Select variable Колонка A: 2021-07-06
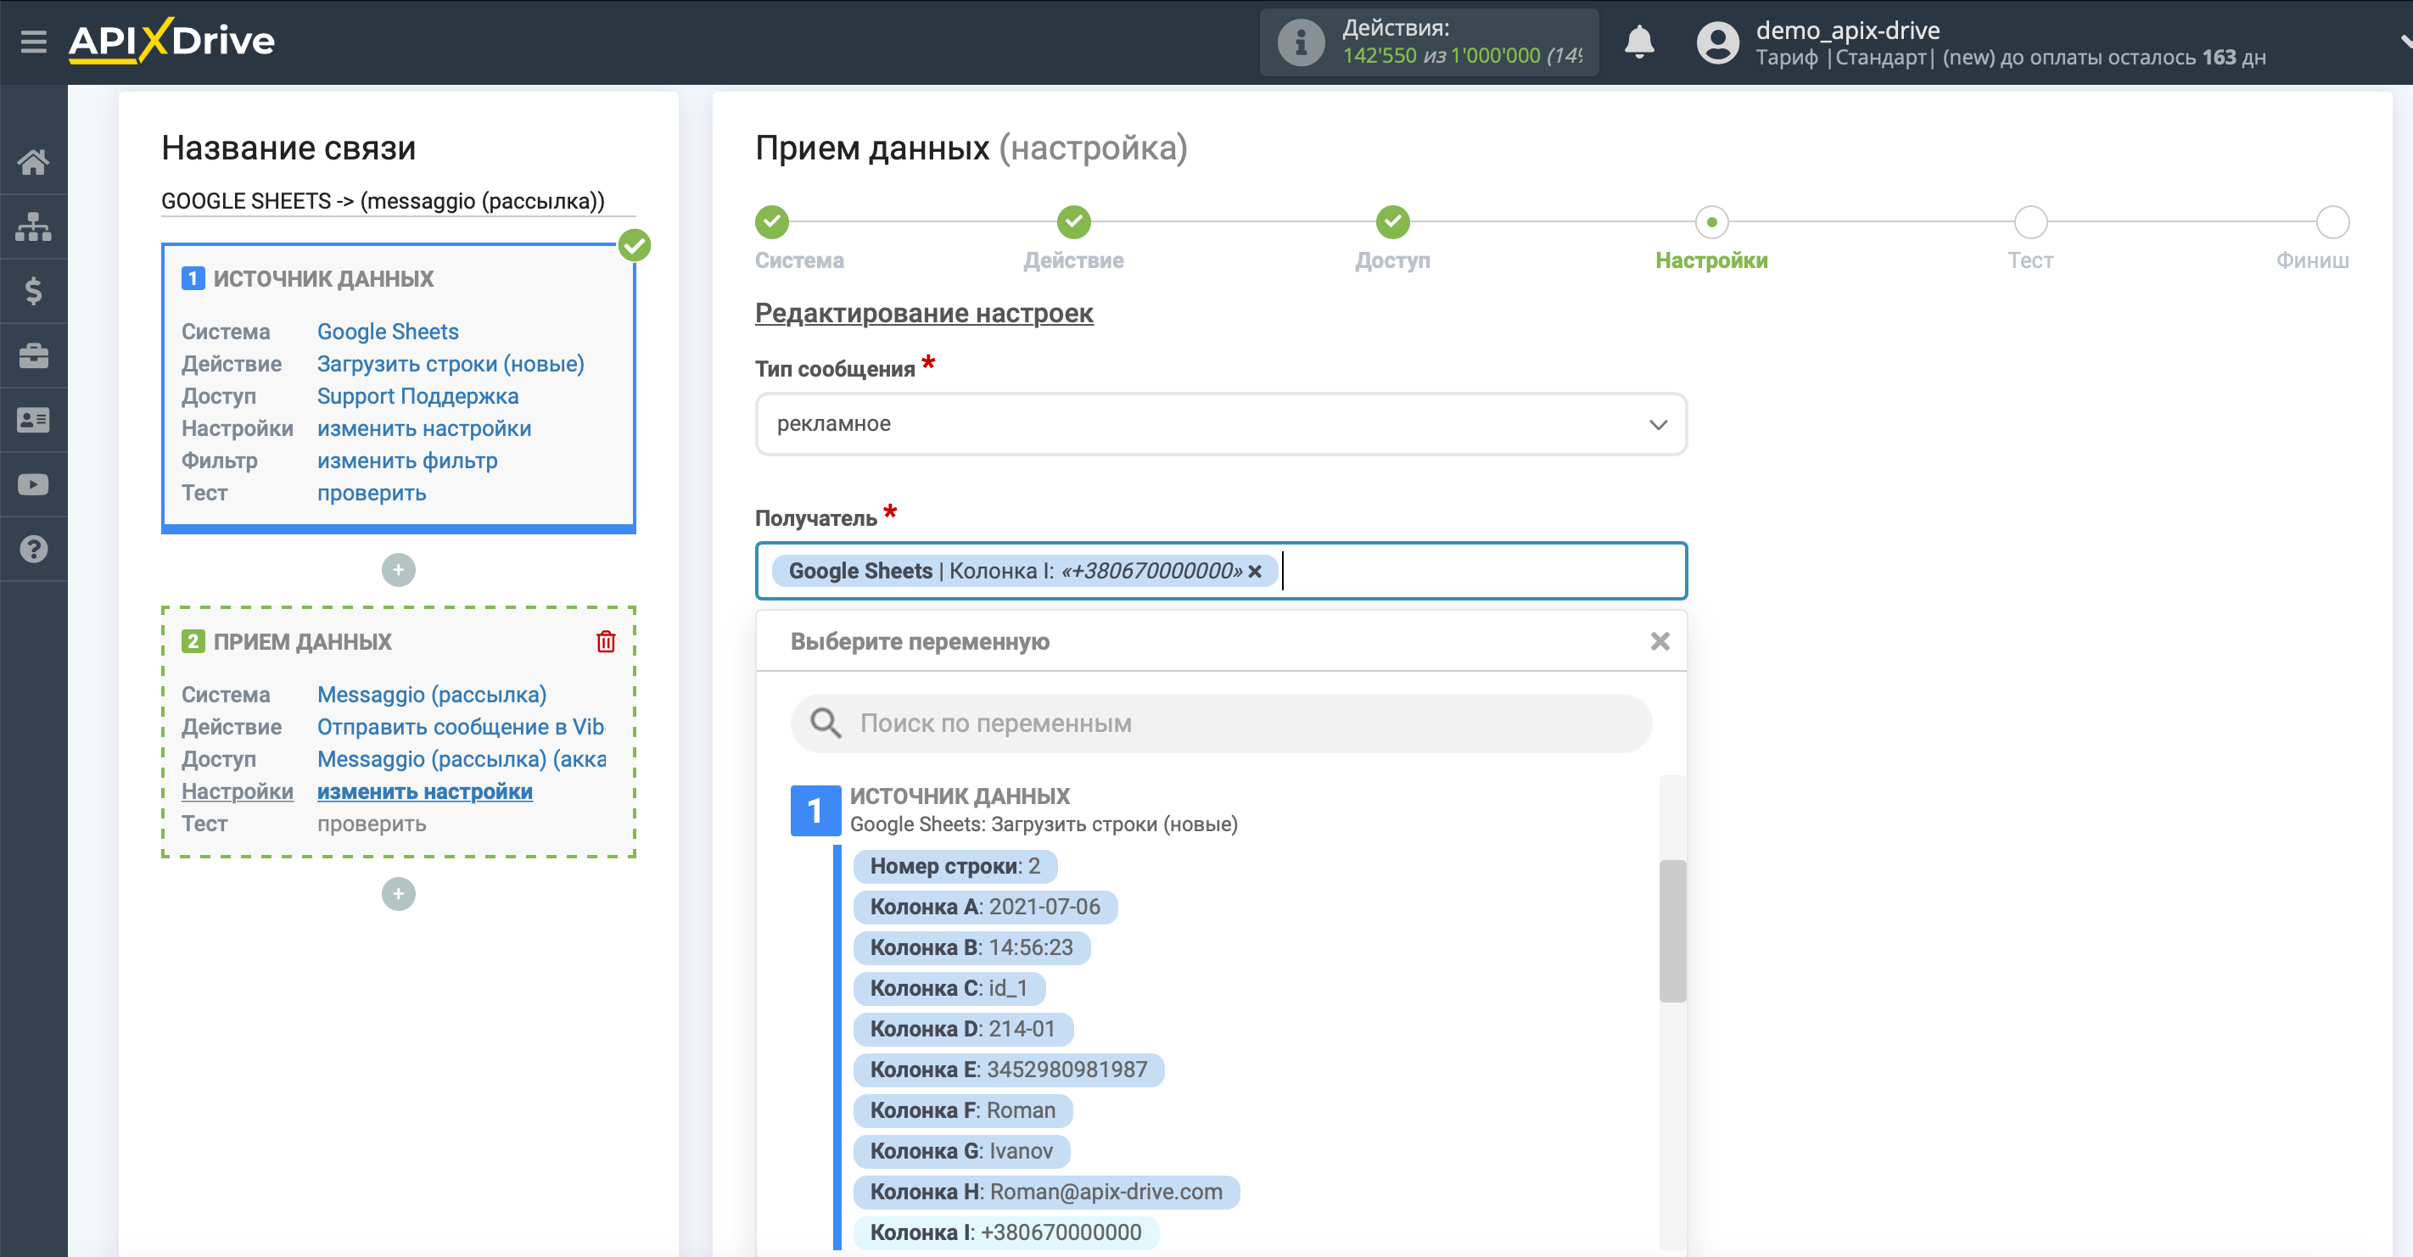 click(984, 907)
